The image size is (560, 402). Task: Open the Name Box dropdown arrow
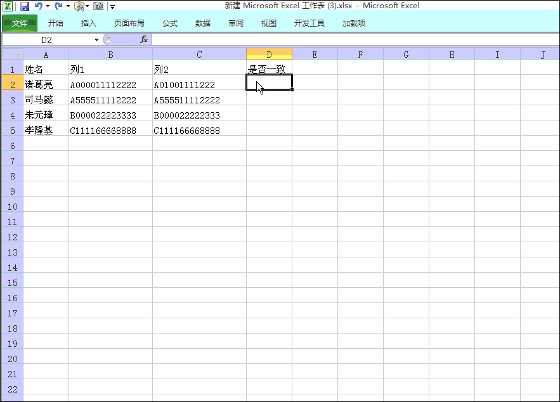(x=95, y=39)
